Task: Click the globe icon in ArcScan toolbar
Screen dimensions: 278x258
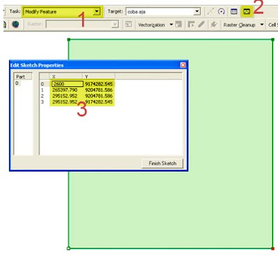Action: click(x=15, y=24)
